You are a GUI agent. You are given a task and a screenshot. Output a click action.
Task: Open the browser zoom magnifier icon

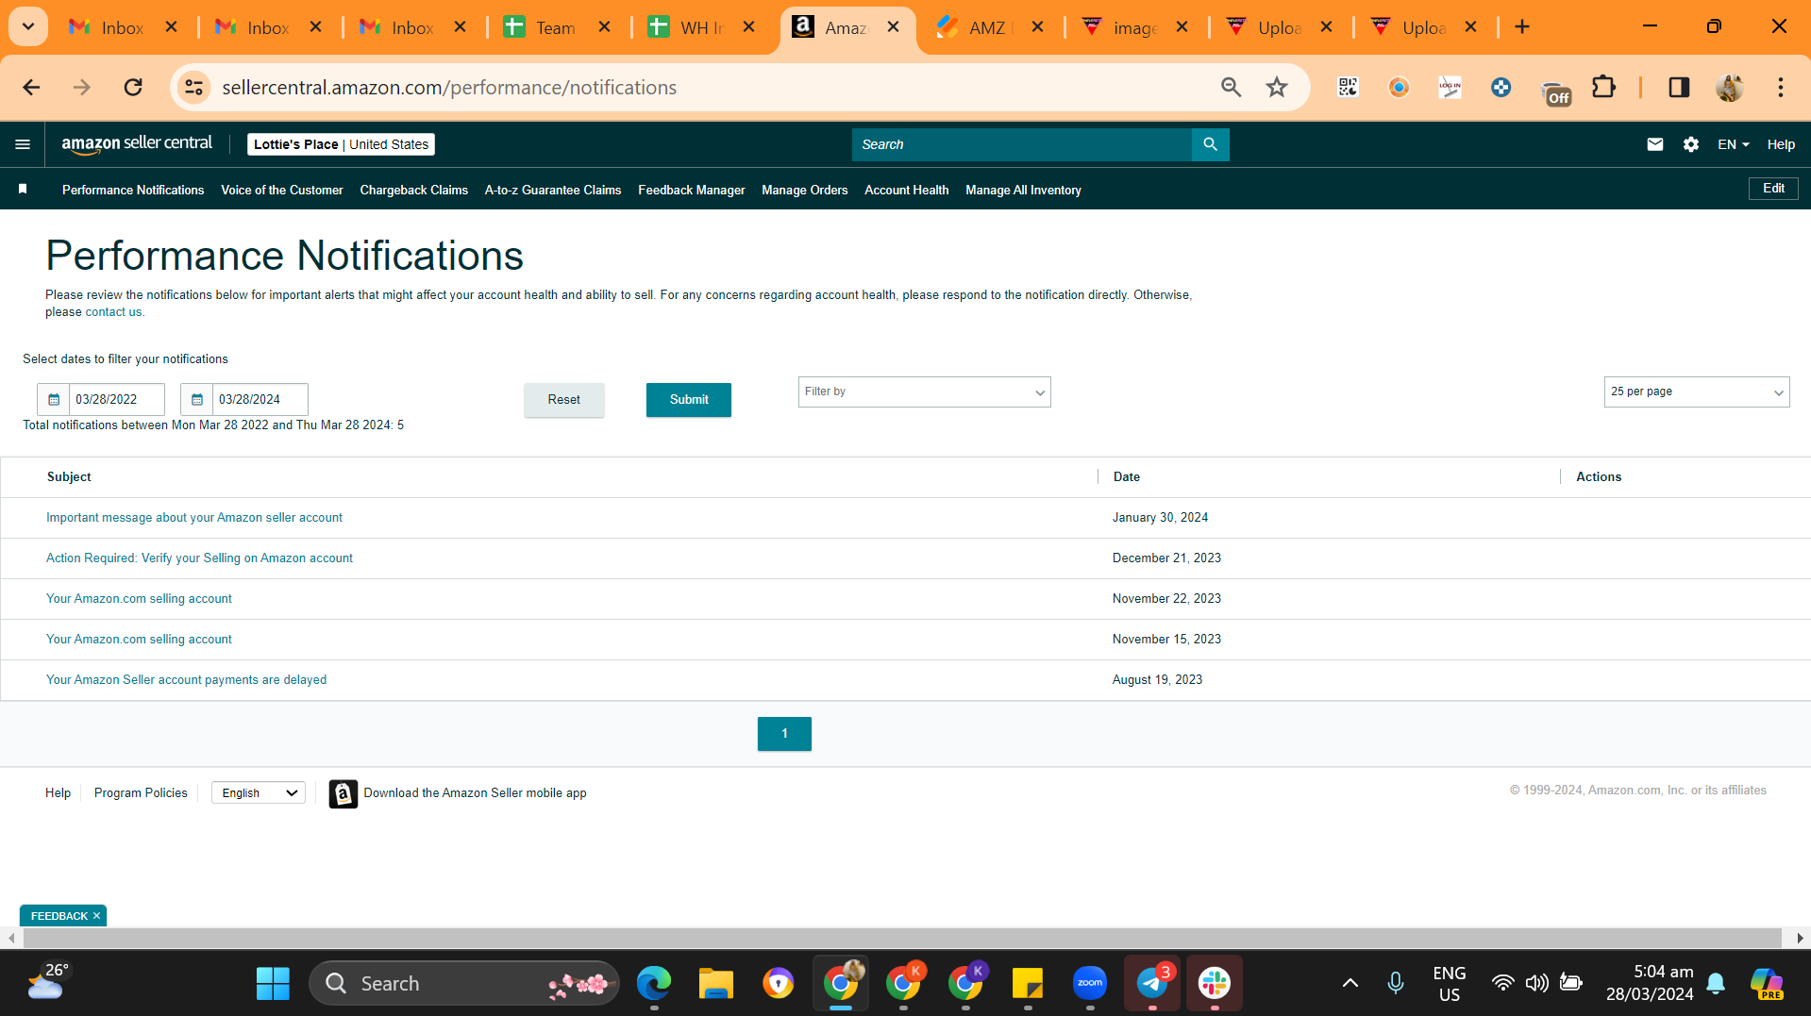[1231, 88]
